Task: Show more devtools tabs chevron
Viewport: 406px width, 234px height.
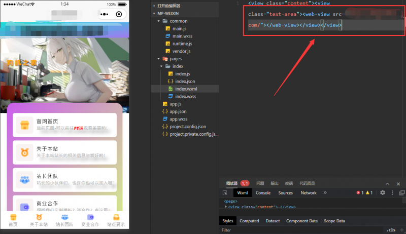Action: tap(325, 193)
